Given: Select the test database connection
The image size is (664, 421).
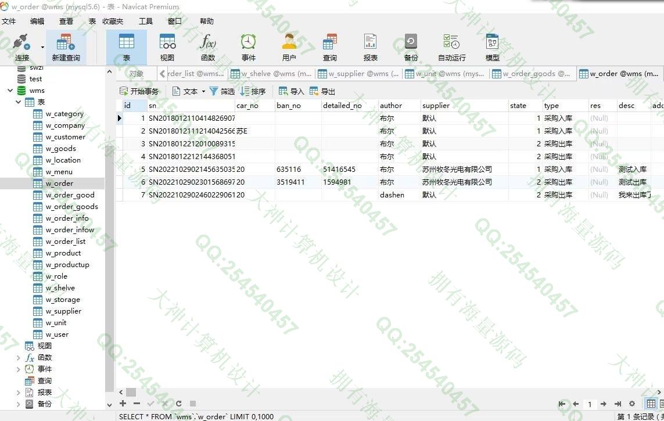Looking at the screenshot, I should [35, 79].
